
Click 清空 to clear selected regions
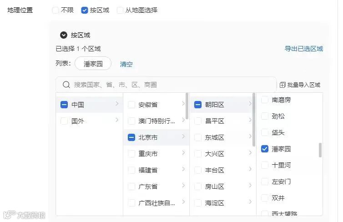[126, 64]
